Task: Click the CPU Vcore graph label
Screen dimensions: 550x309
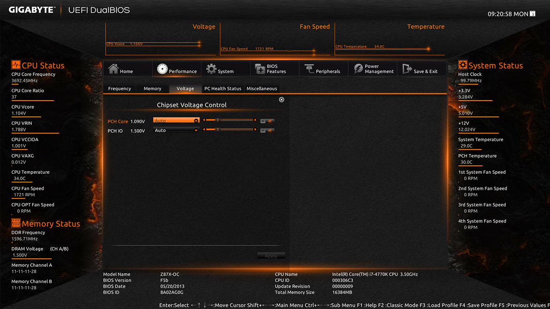Action: pos(125,44)
